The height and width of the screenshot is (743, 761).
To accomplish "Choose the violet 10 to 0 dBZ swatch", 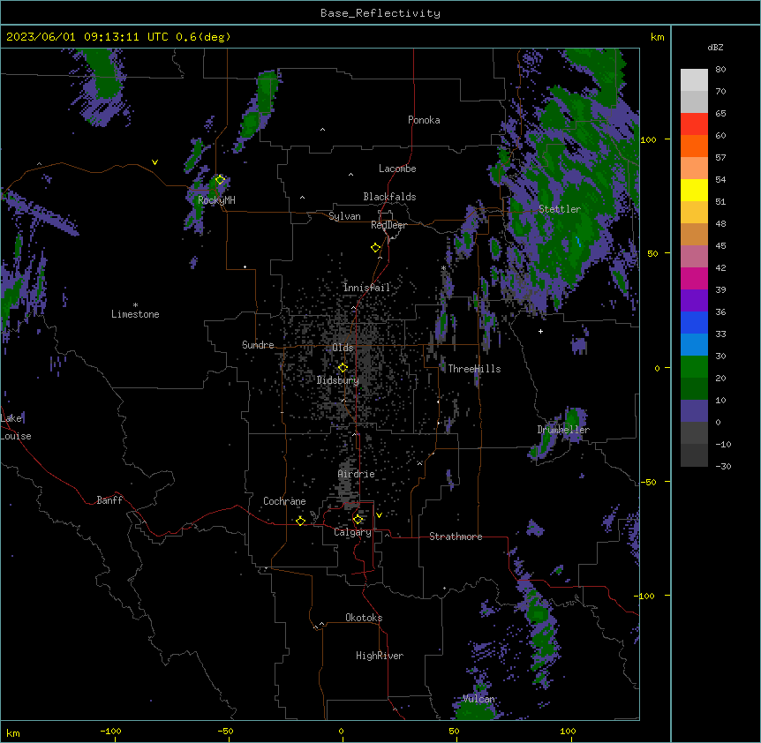I will click(694, 411).
